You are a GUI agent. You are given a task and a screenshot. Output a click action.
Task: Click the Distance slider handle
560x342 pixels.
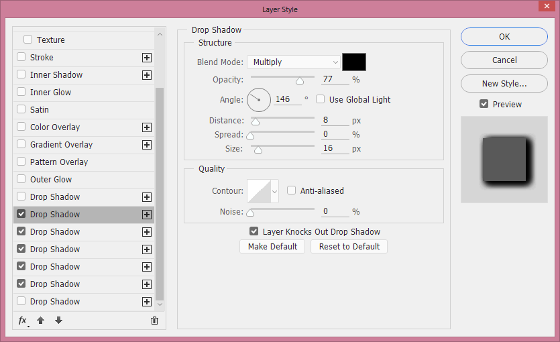coord(256,122)
